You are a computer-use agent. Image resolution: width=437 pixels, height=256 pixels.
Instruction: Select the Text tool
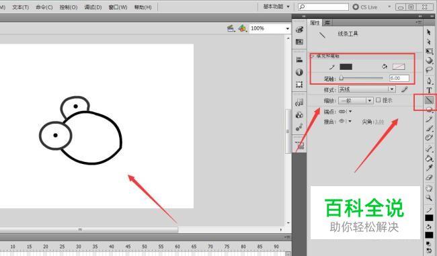pyautogui.click(x=429, y=90)
